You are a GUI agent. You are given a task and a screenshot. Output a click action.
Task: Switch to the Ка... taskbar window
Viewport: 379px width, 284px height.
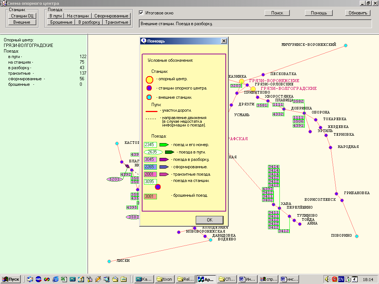pyautogui.click(x=144, y=280)
